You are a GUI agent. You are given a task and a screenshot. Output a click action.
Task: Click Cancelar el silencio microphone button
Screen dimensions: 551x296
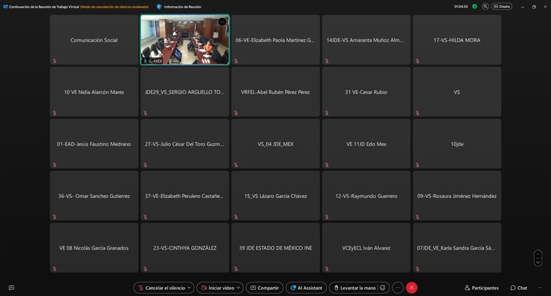(161, 287)
